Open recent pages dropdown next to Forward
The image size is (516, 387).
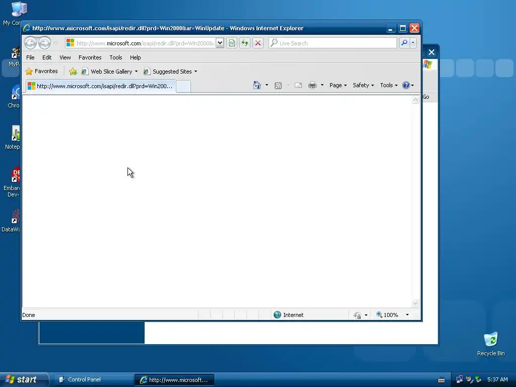(x=55, y=43)
